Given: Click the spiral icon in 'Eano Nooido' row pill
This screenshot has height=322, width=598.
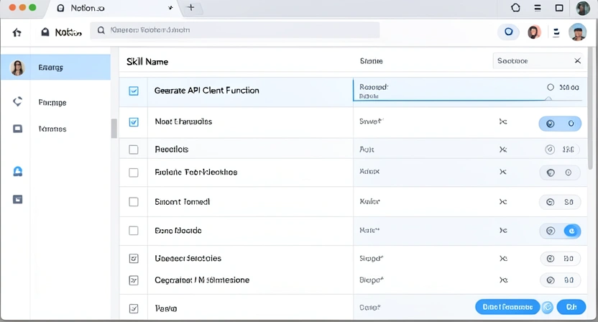Looking at the screenshot, I should point(551,231).
